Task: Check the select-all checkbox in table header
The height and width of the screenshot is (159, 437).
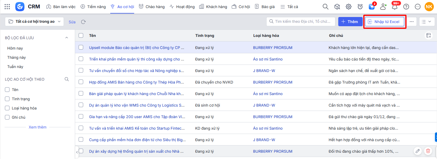Action: (81, 35)
